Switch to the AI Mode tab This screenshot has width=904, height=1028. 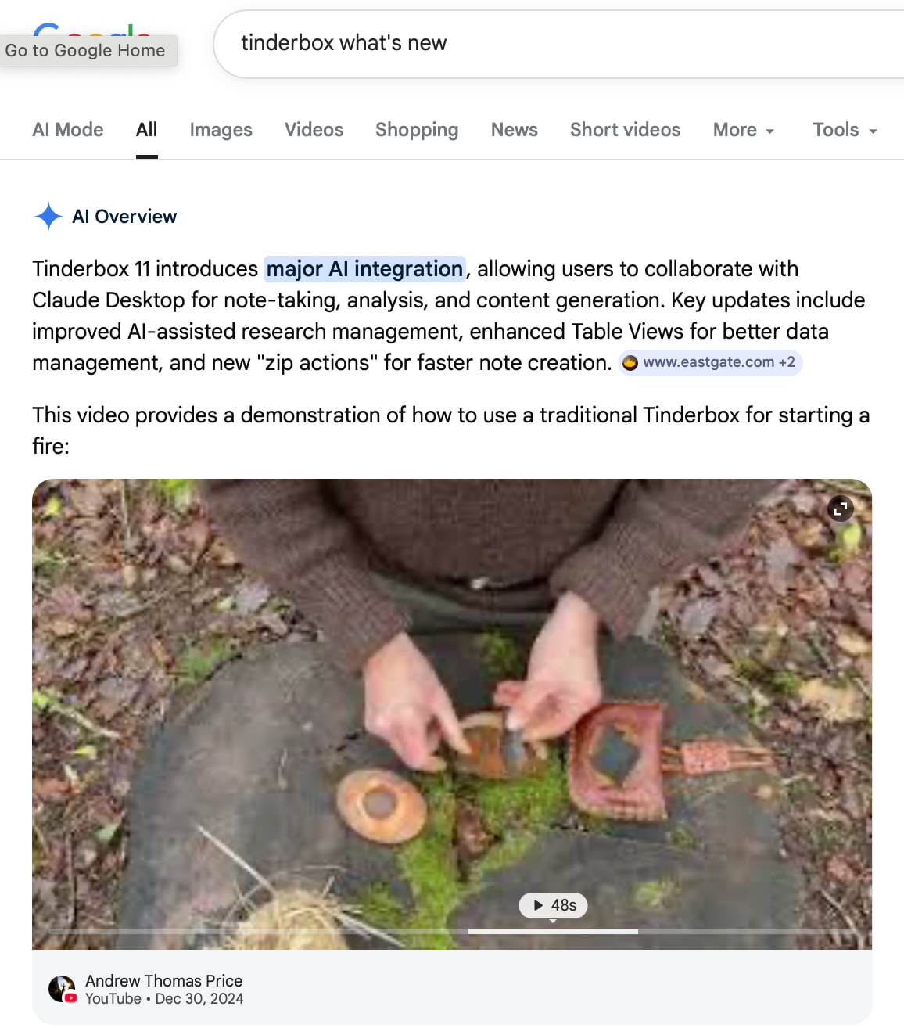[x=68, y=130]
